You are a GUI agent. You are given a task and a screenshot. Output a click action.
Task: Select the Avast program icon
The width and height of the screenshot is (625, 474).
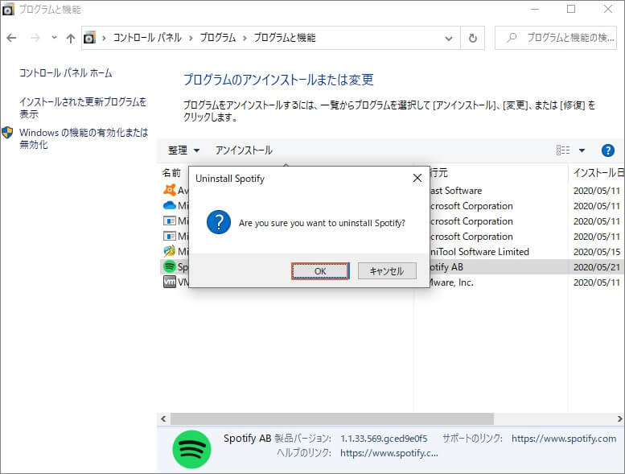170,190
